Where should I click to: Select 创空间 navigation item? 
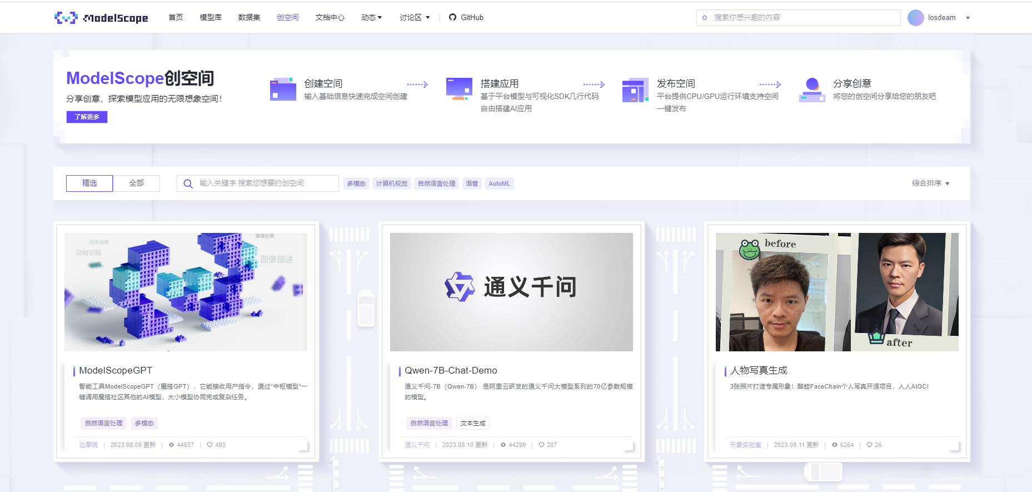coord(288,17)
